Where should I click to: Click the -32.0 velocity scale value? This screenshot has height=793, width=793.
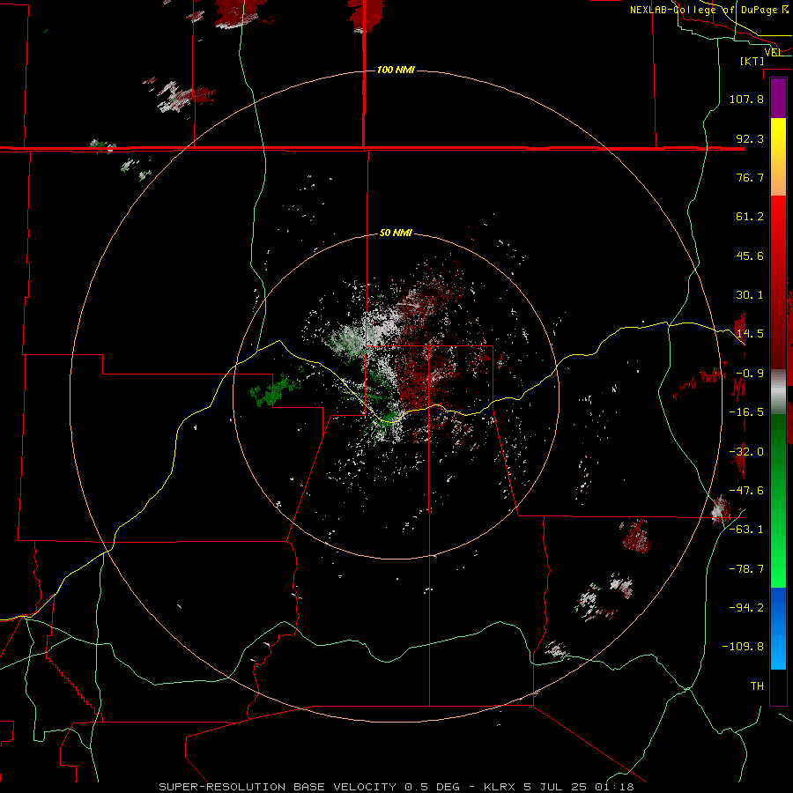[x=746, y=452]
